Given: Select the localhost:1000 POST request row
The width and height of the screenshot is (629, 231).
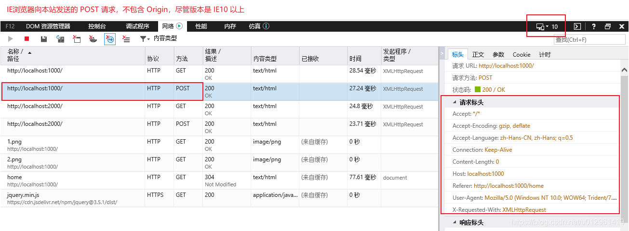Looking at the screenshot, I should click(x=219, y=92).
